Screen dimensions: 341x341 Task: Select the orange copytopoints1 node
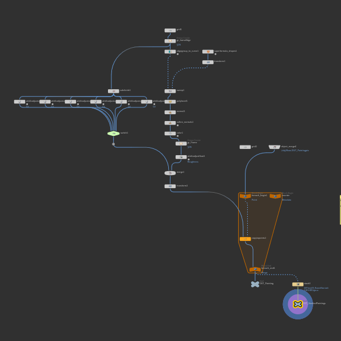tap(246, 239)
